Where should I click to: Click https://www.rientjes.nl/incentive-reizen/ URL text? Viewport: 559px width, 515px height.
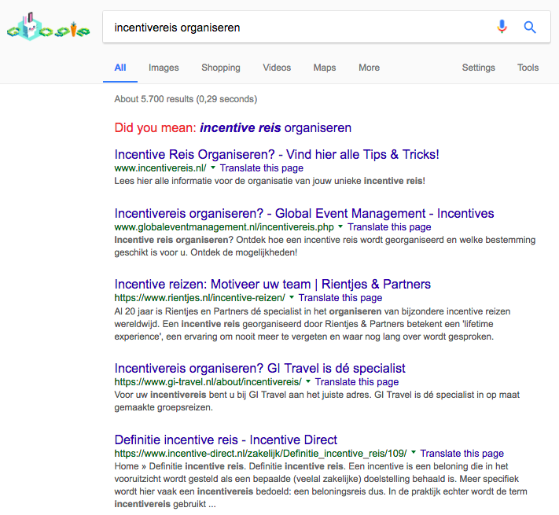click(x=200, y=297)
